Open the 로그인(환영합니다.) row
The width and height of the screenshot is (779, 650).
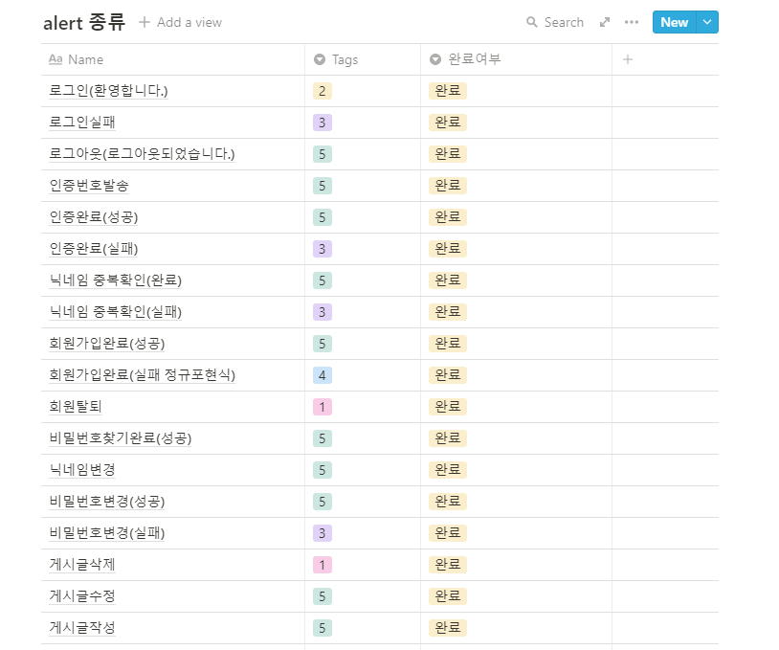(108, 90)
